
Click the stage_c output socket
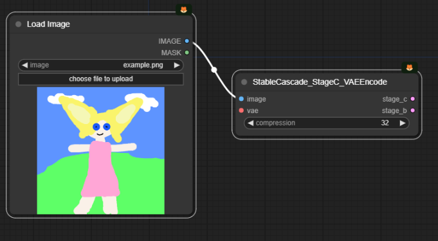[412, 99]
